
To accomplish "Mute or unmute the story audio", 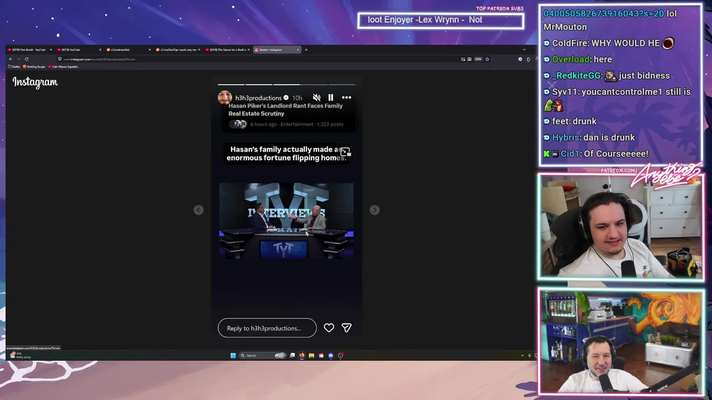I will (x=317, y=98).
